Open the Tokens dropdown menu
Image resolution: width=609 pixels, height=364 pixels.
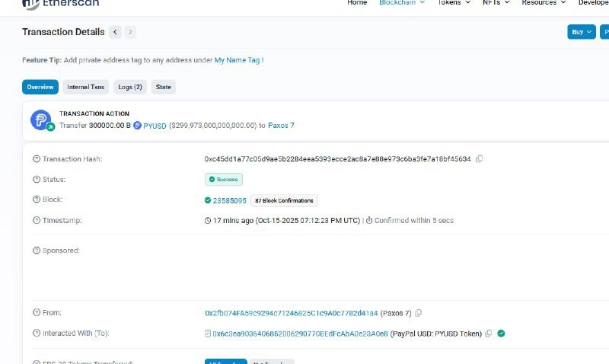click(454, 3)
